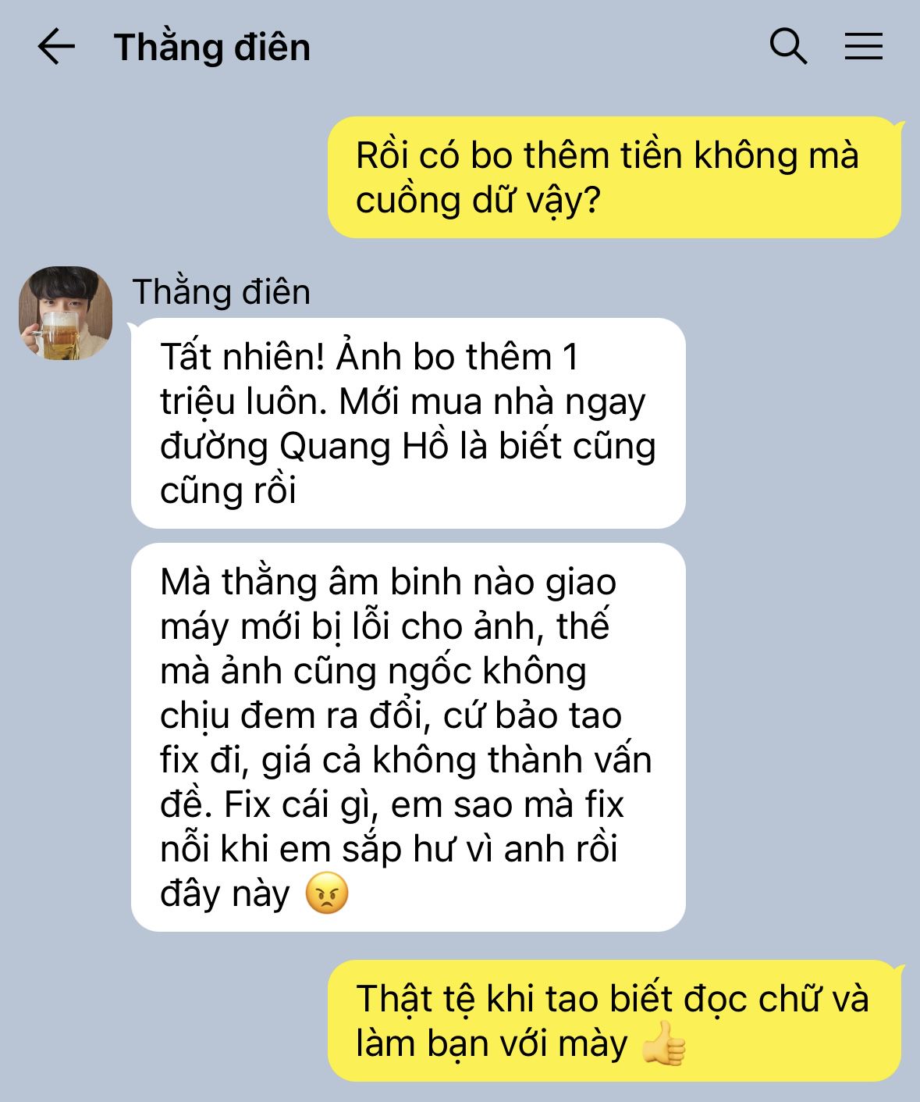
Task: Select the white message starting with "Tất nhiên!"
Action: point(408,423)
